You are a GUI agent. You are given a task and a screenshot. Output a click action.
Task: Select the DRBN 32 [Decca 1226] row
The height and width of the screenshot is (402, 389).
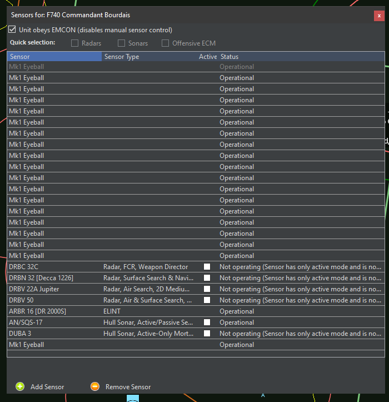click(196, 278)
